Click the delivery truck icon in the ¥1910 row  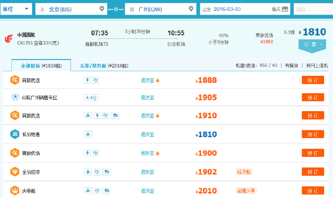pyautogui.click(x=115, y=115)
